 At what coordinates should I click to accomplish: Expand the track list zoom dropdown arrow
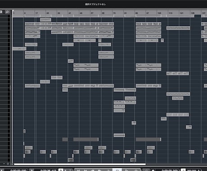(x=4, y=164)
